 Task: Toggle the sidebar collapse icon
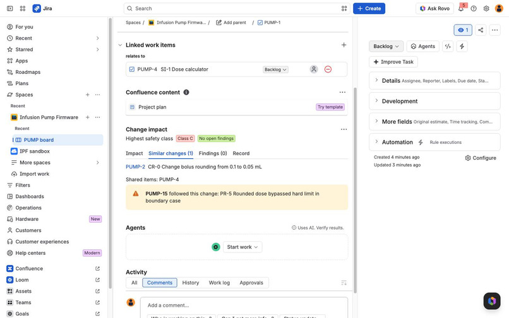(x=9, y=8)
